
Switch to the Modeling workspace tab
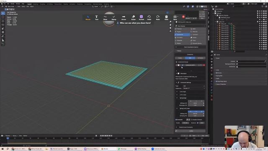(x=36, y=4)
